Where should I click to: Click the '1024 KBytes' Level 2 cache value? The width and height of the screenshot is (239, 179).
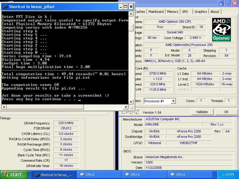(x=205, y=84)
